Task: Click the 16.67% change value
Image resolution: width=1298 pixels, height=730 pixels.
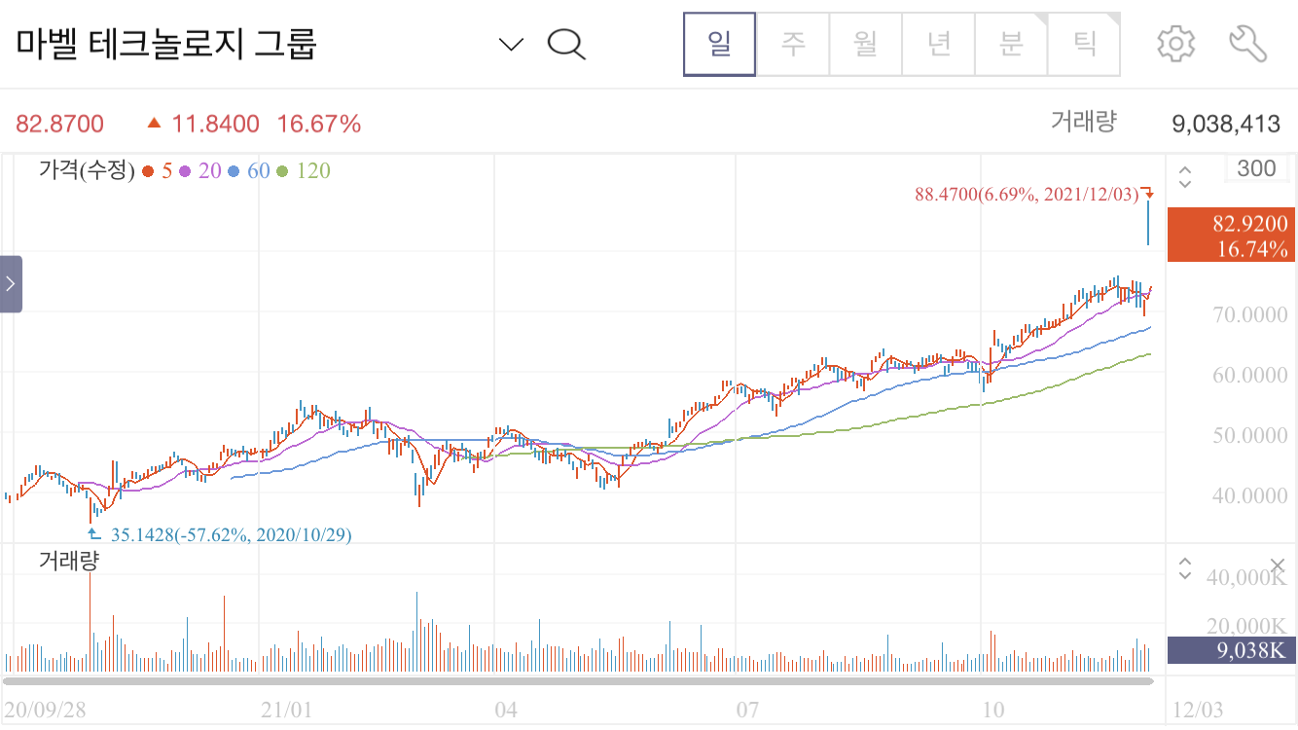Action: pyautogui.click(x=319, y=124)
